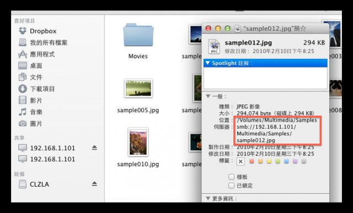Minimize the sample012.jpg info window
Screen dimensions: 353x213
coord(218,29)
